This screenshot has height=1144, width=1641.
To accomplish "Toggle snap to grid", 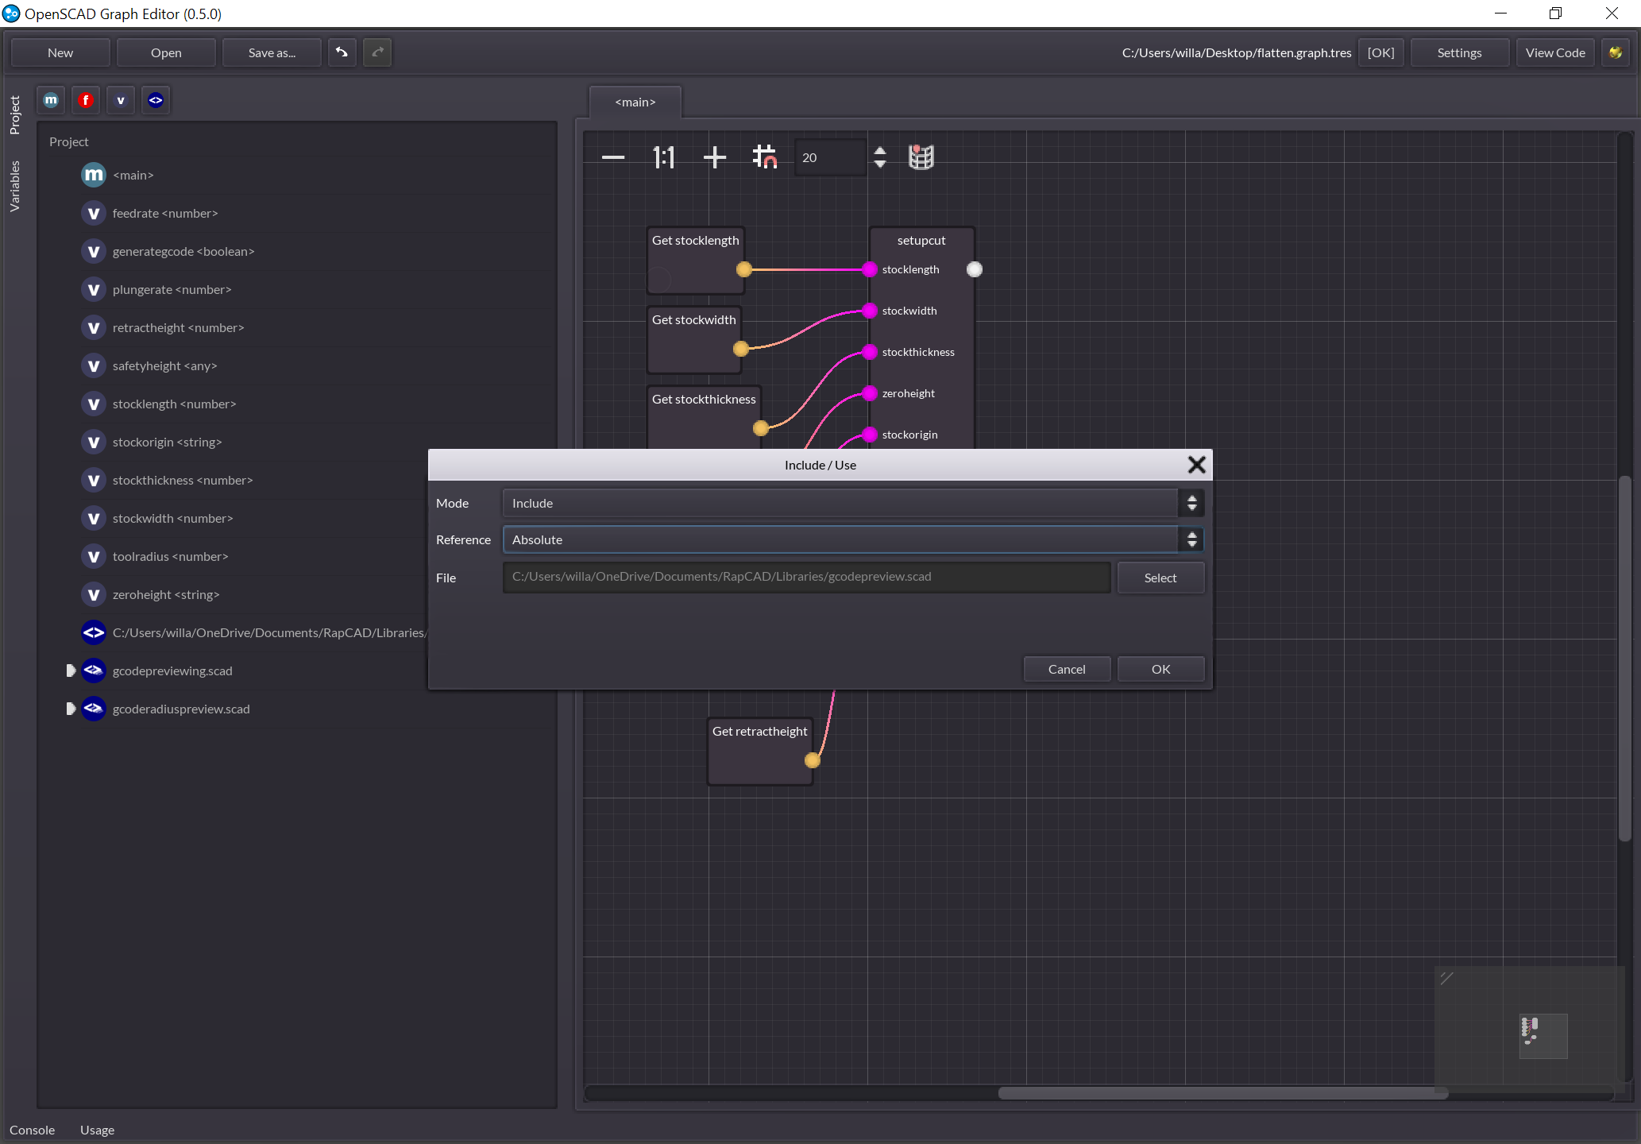I will 765,157.
